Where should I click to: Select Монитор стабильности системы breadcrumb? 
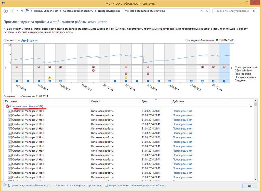(x=145, y=11)
